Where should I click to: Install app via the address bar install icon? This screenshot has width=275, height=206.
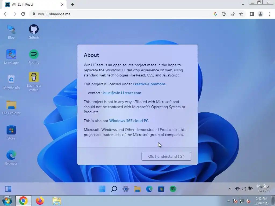[224, 14]
